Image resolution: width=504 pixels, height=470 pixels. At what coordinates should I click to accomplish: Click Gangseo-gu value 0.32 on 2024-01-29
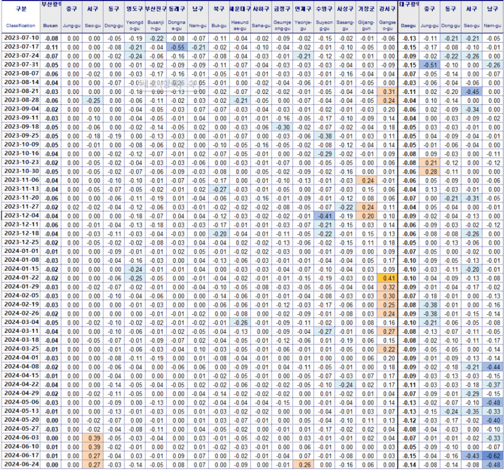387,287
